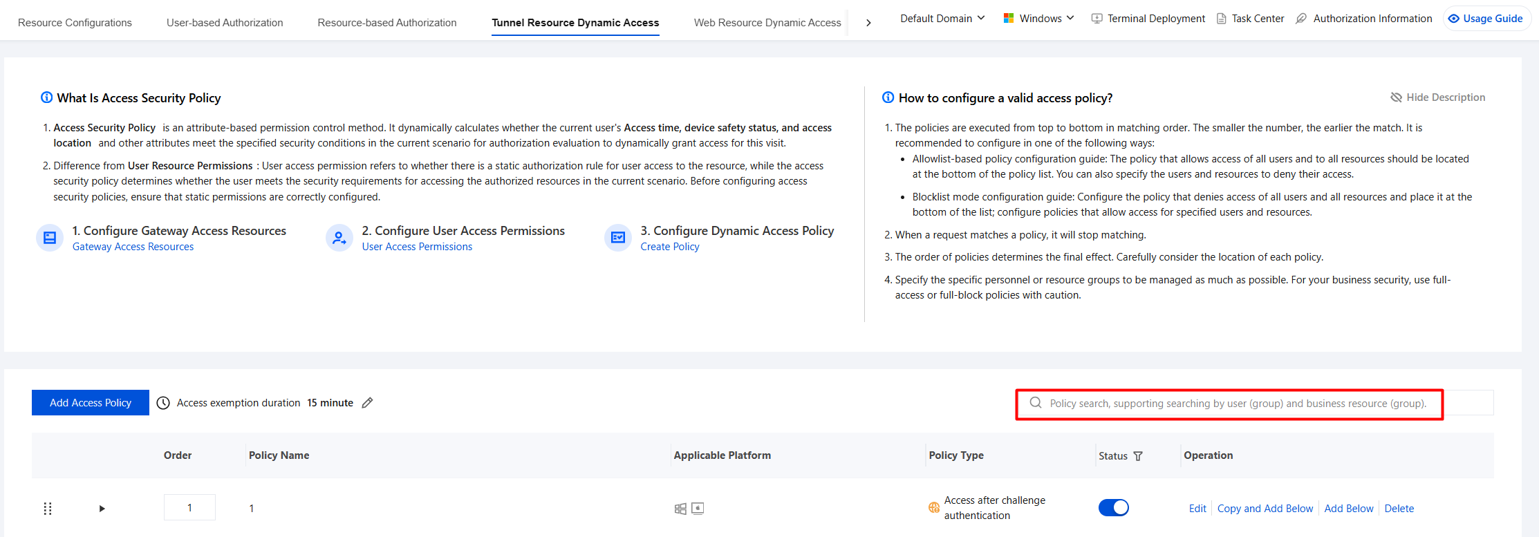Show more tabs with the right chevron
This screenshot has width=1539, height=537.
[868, 23]
